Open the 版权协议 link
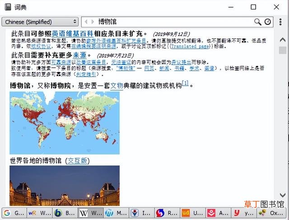This screenshot has width=289, height=220. pos(41,46)
